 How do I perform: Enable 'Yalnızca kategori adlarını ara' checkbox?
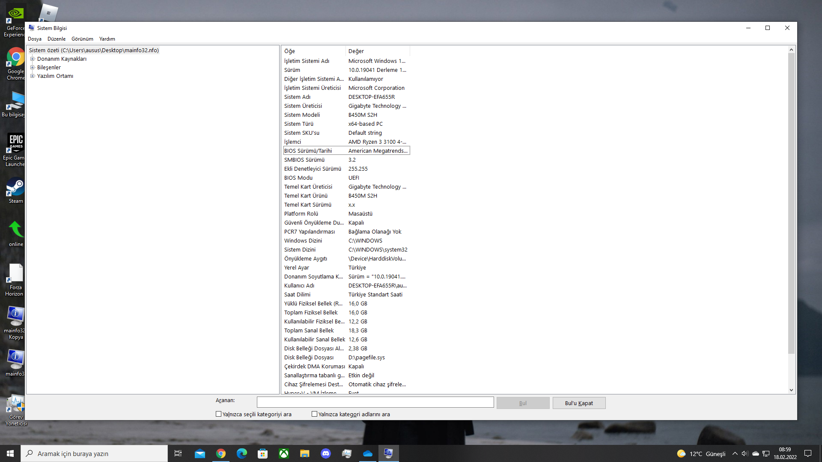pyautogui.click(x=315, y=414)
